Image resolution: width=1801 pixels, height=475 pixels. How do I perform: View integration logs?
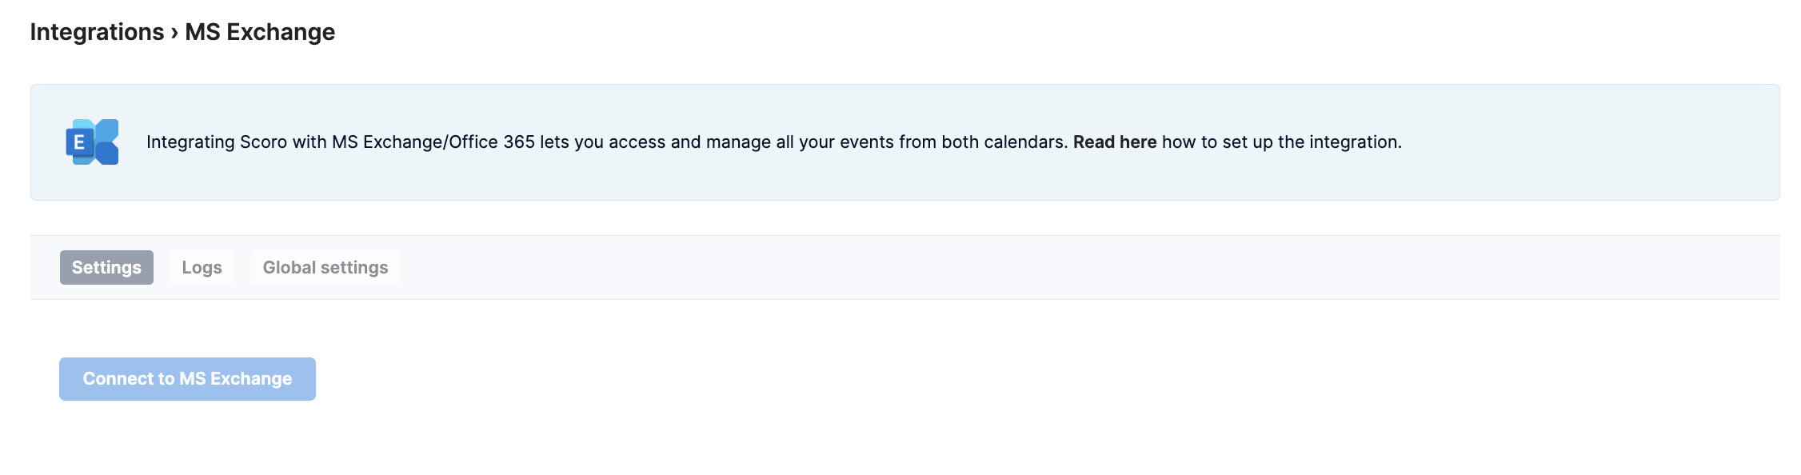(x=202, y=268)
